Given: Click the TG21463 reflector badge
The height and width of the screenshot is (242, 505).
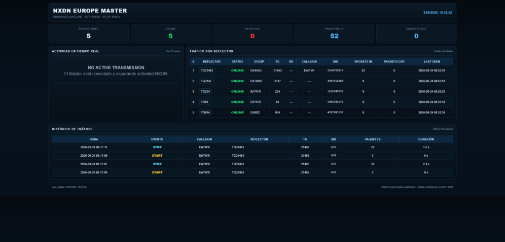Looking at the screenshot, I should (x=207, y=70).
